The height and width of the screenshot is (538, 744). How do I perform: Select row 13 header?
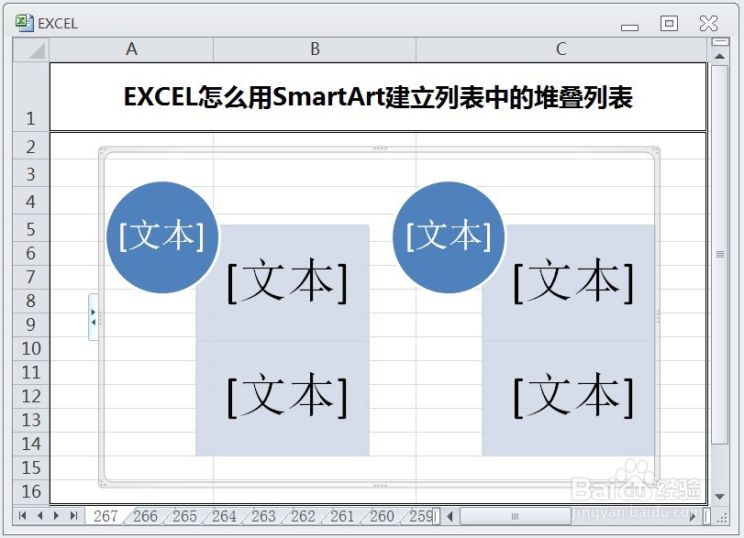pyautogui.click(x=31, y=420)
